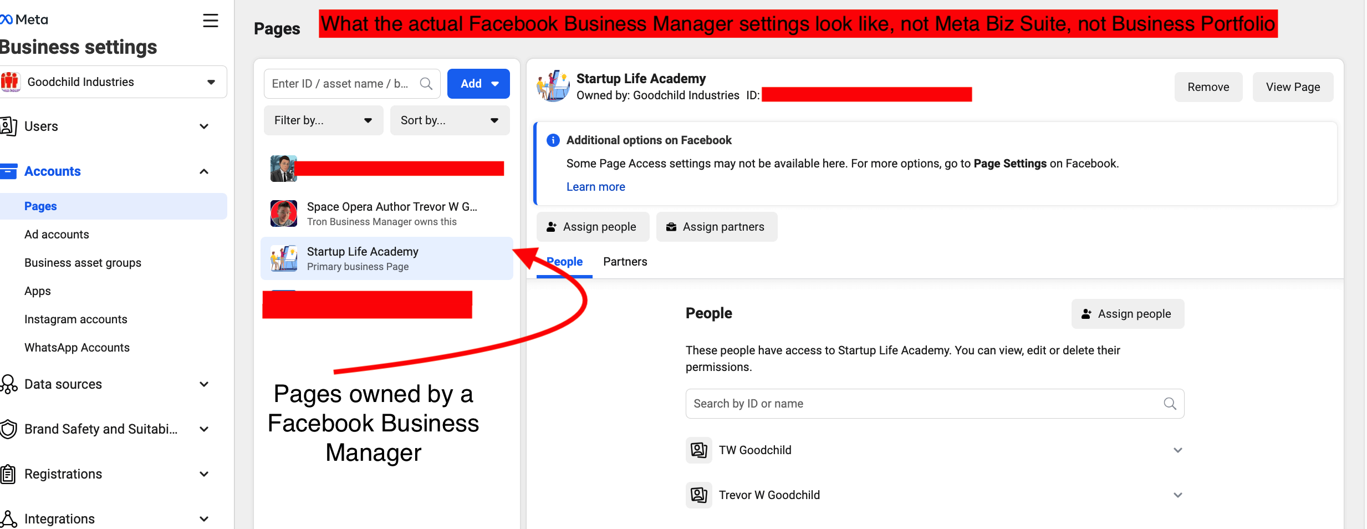Screen dimensions: 1367x529
Task: Click the Accounts section icon
Action: click(8, 171)
